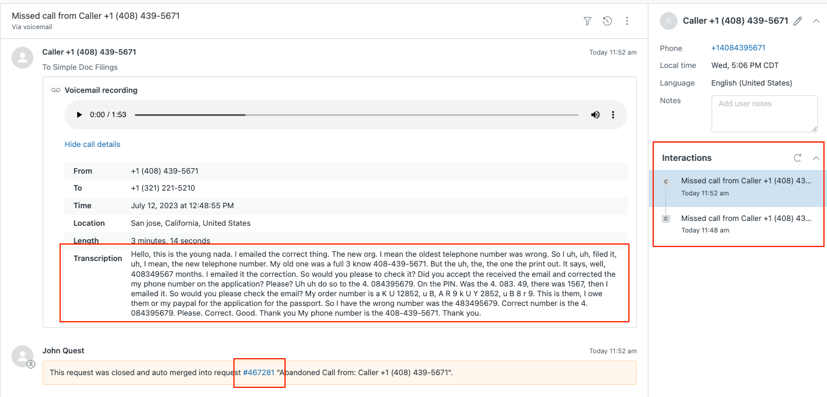This screenshot has height=397, width=827.
Task: Click into the Add user notes field
Action: tap(764, 114)
